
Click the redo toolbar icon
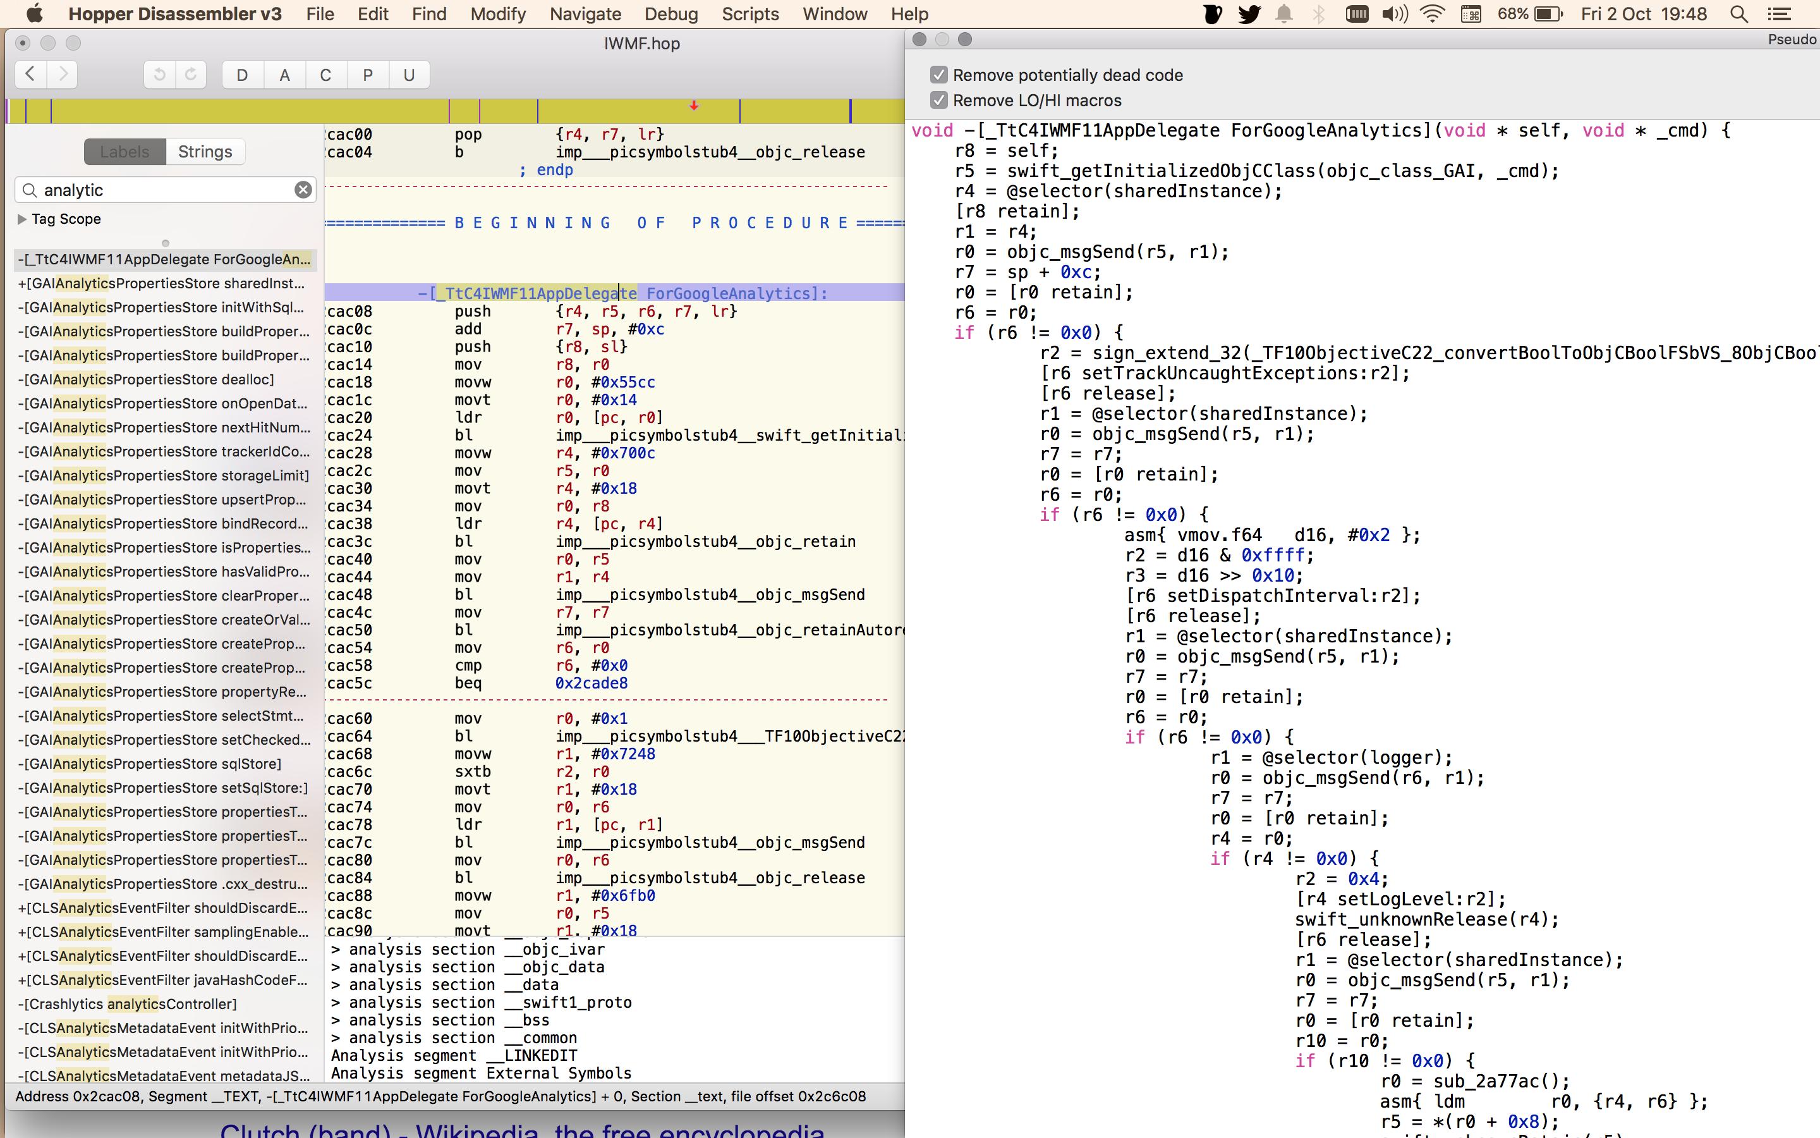tap(191, 75)
